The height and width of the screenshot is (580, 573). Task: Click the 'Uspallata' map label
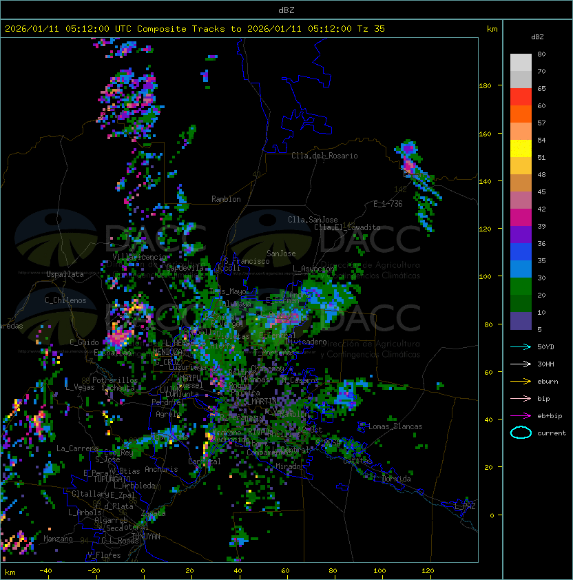65,274
